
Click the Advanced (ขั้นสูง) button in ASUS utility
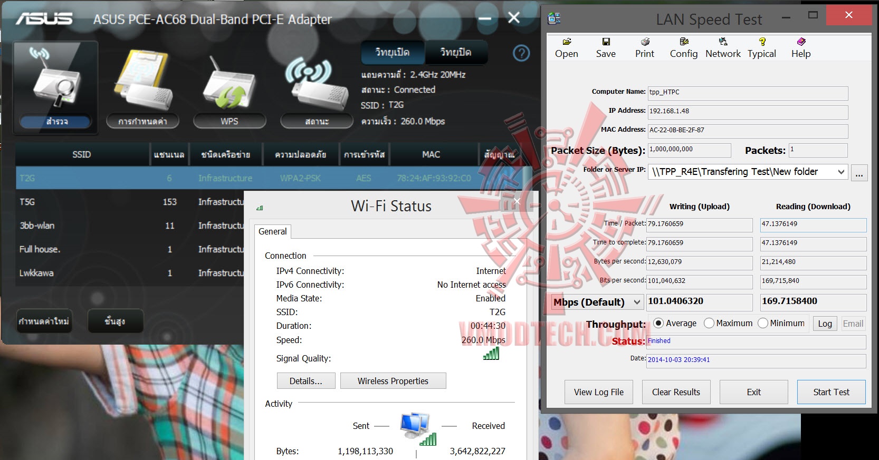tap(115, 321)
